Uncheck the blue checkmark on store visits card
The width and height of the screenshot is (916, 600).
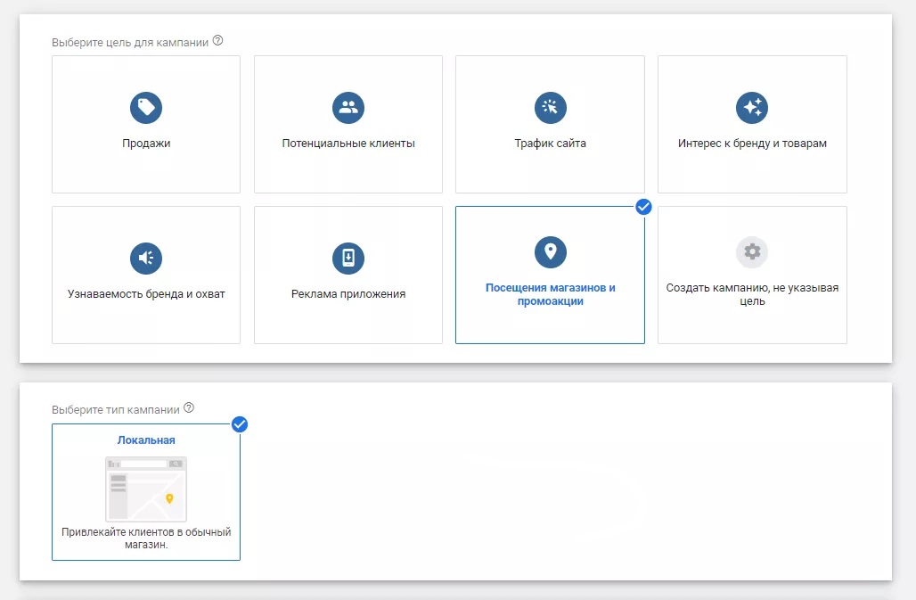pyautogui.click(x=643, y=207)
